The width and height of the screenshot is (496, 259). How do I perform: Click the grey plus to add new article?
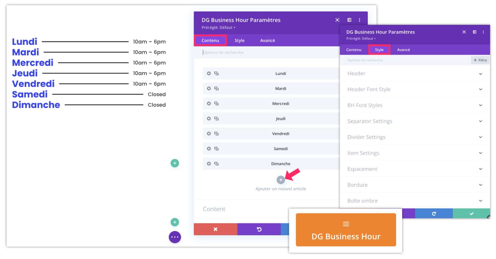(281, 180)
